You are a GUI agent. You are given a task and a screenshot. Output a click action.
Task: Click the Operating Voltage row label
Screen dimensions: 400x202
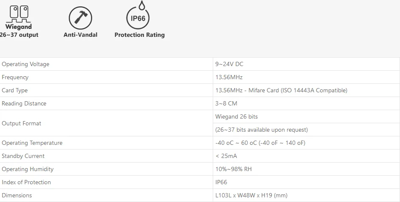(x=25, y=64)
